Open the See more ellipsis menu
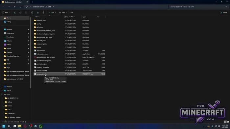 click(x=72, y=12)
